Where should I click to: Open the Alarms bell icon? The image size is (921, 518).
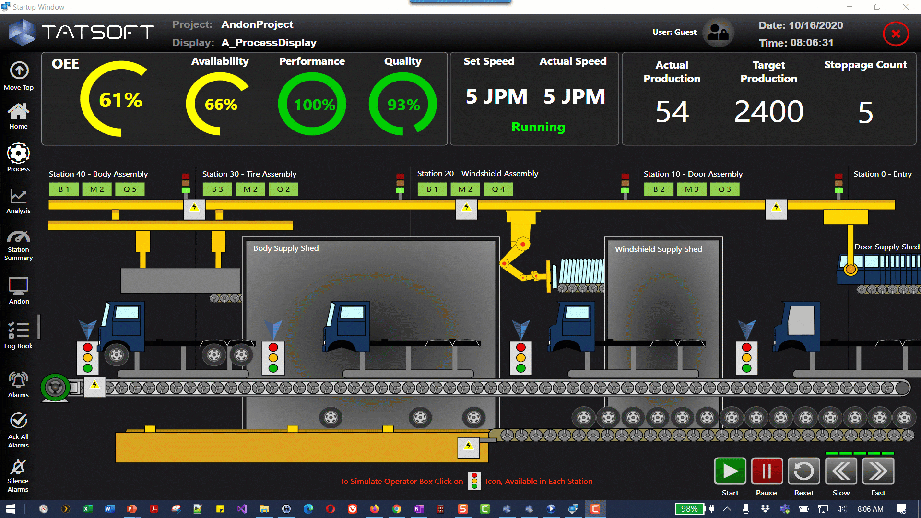pos(18,380)
